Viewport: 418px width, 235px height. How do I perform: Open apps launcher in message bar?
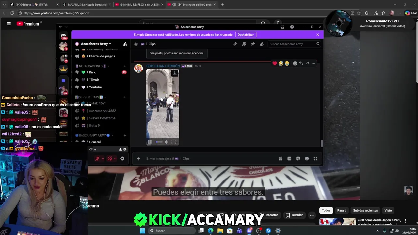(315, 158)
